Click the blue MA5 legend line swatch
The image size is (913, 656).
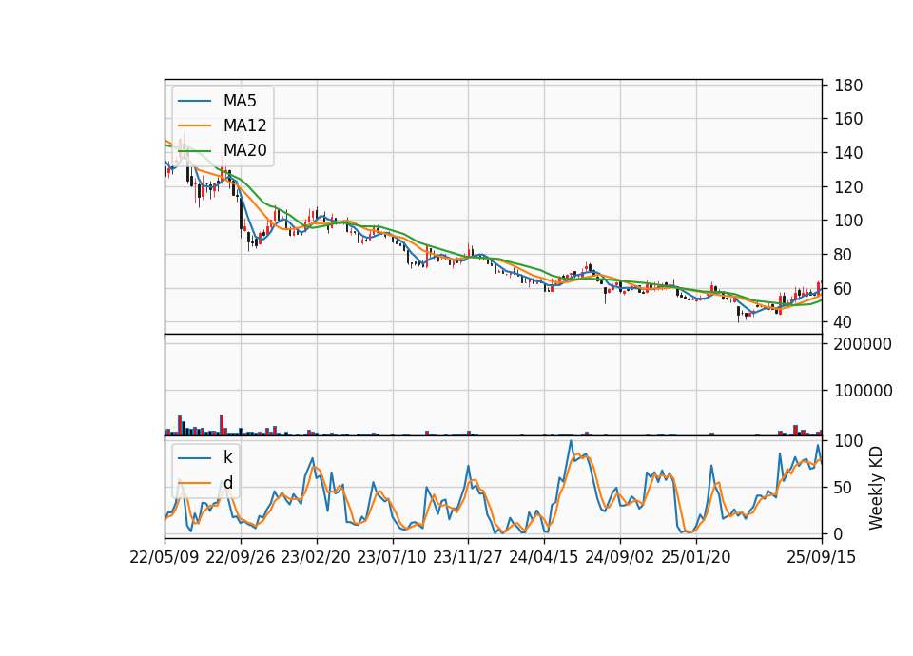pyautogui.click(x=194, y=101)
